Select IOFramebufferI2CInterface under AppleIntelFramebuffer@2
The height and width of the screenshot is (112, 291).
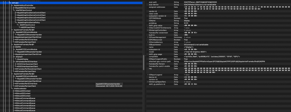27,83
